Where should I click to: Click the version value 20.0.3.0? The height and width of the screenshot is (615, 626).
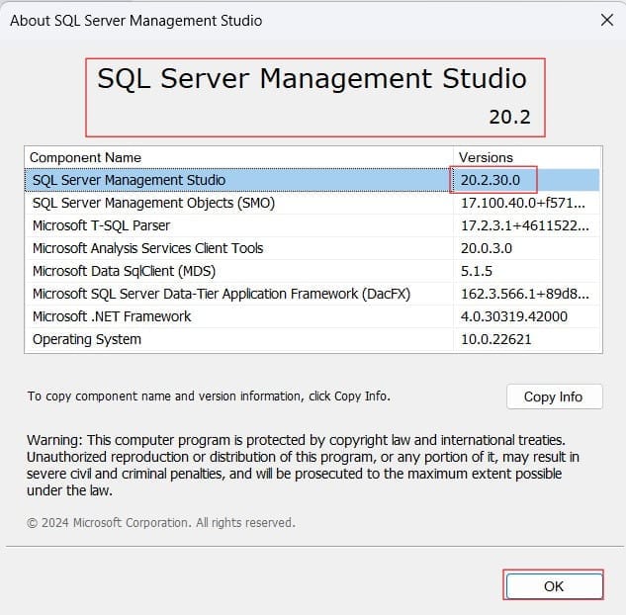tap(487, 248)
